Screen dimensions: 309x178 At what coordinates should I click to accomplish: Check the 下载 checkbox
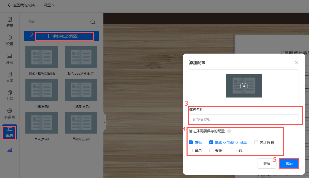click(x=231, y=150)
